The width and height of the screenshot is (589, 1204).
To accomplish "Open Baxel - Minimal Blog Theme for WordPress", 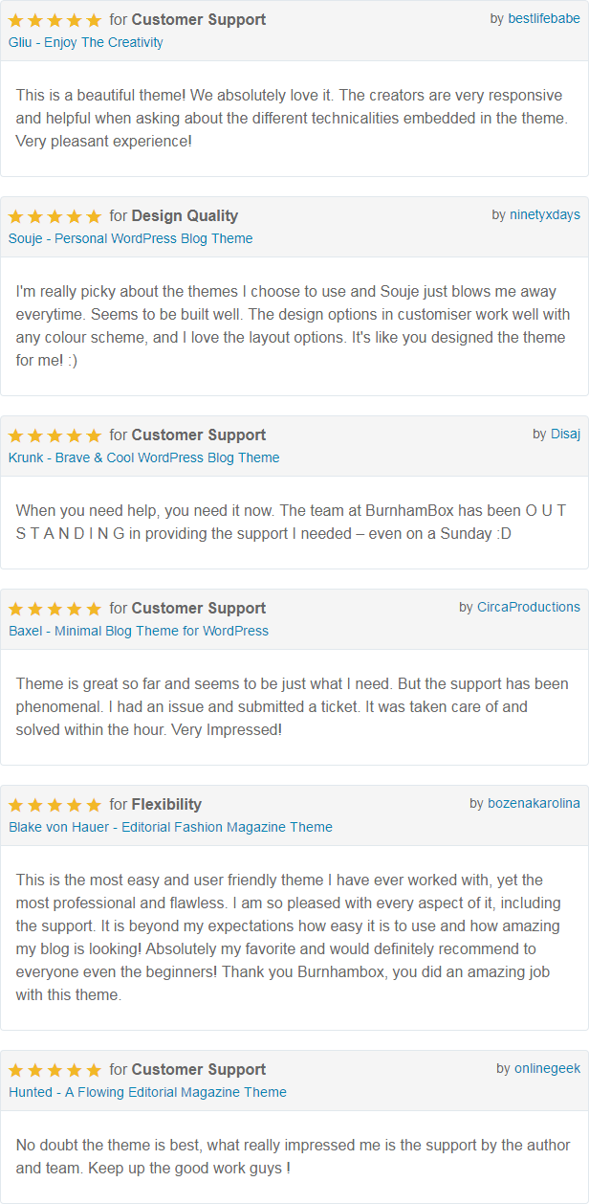I will tap(139, 631).
